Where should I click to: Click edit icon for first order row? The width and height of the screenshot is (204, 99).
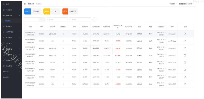185,34
